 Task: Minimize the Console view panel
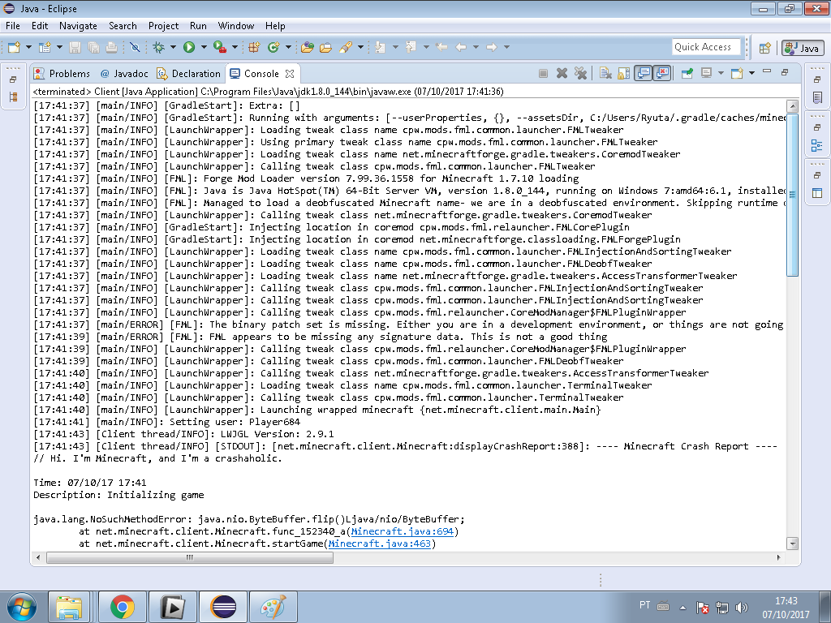pos(767,71)
